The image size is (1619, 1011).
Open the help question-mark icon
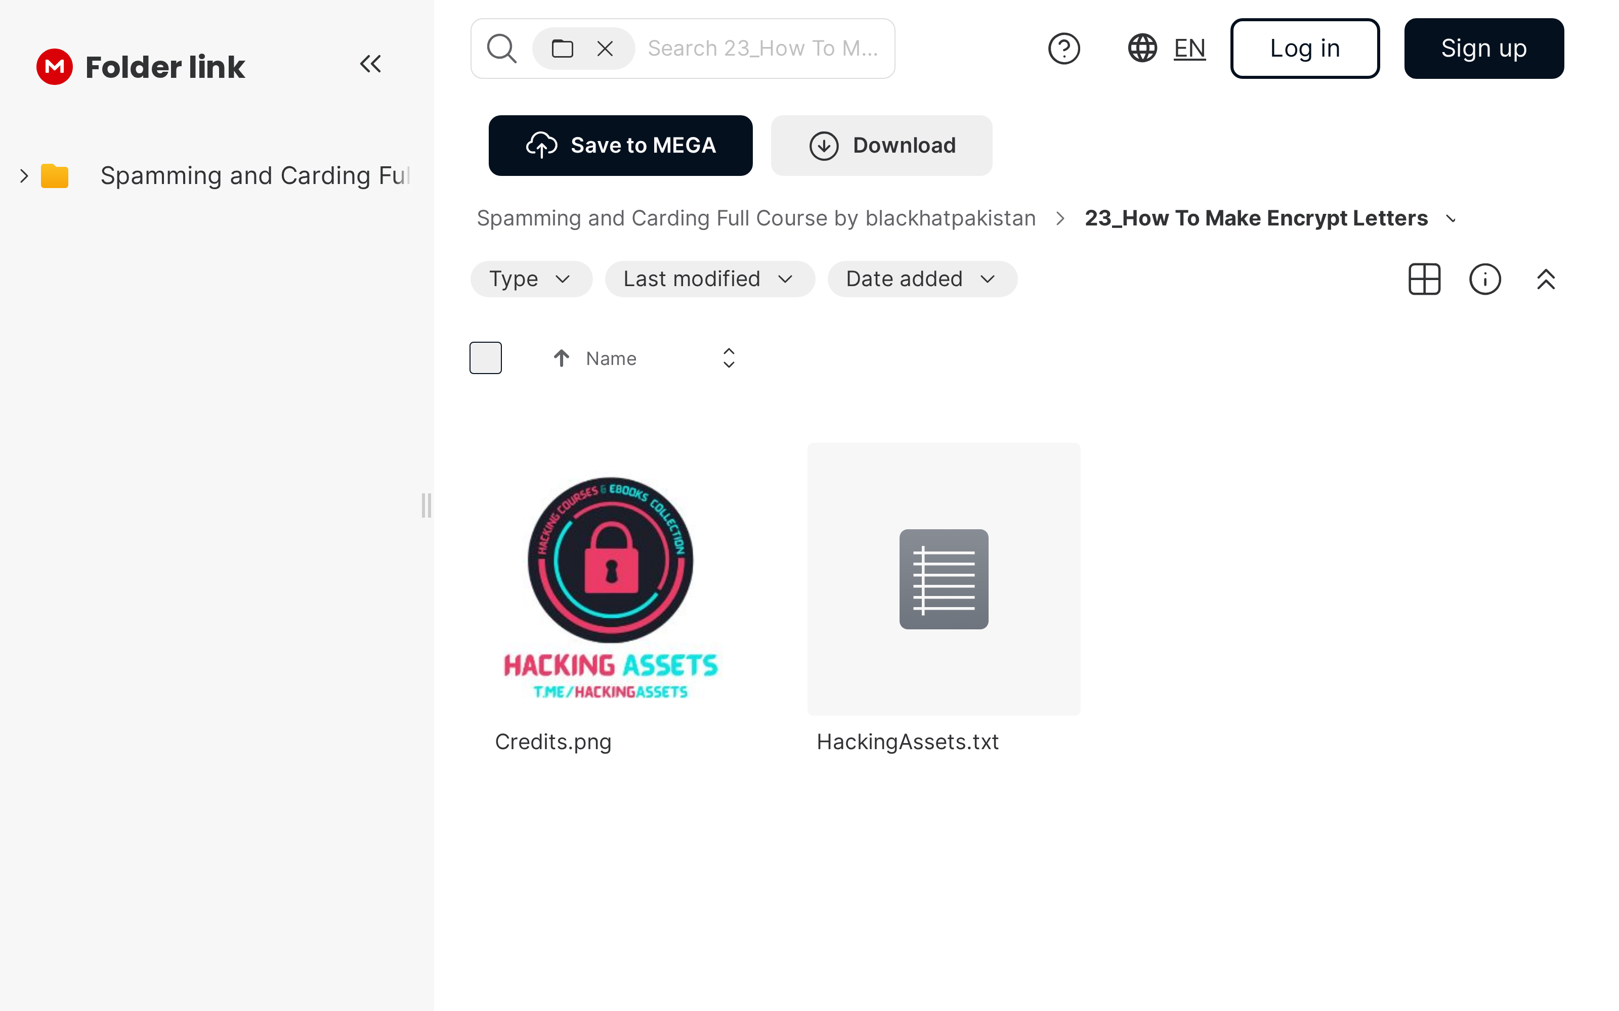pyautogui.click(x=1063, y=49)
